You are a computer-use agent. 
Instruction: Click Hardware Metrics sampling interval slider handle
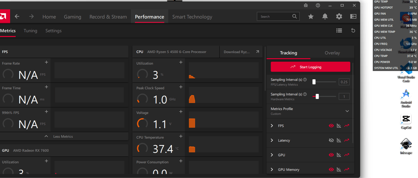tap(317, 96)
